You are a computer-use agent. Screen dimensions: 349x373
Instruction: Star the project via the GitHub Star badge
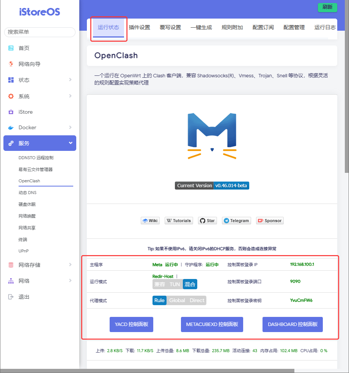click(207, 221)
